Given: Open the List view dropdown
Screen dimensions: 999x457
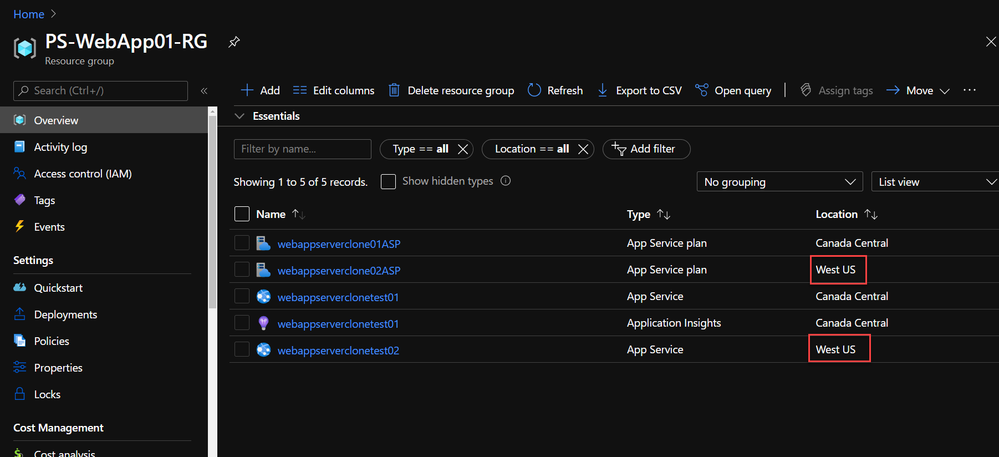Looking at the screenshot, I should click(936, 182).
